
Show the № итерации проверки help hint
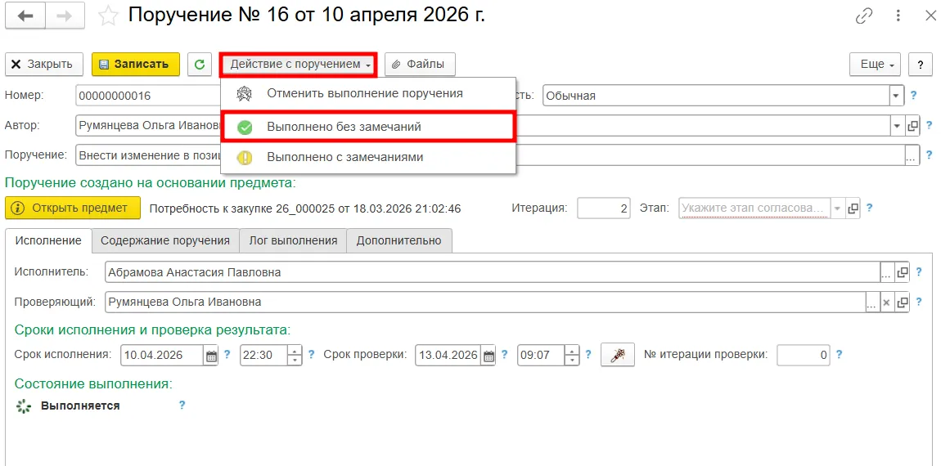[x=839, y=355]
